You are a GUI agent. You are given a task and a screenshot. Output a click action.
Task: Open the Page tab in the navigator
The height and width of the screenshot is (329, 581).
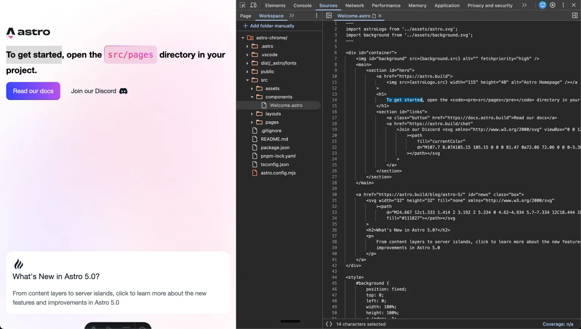(x=245, y=15)
